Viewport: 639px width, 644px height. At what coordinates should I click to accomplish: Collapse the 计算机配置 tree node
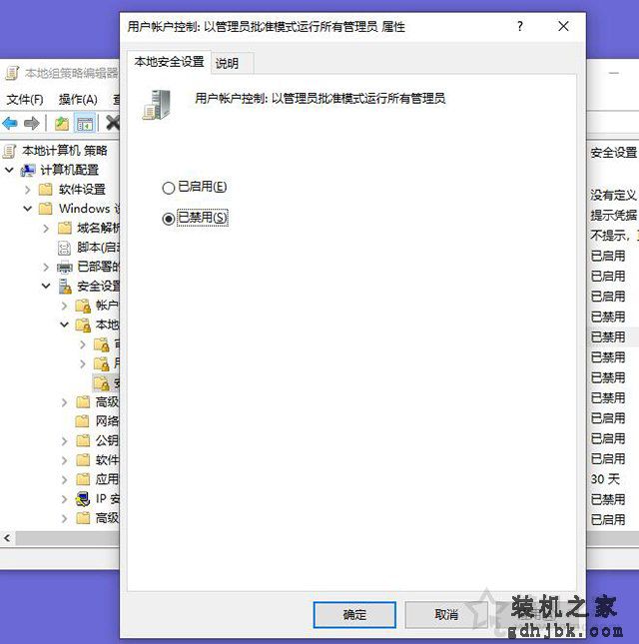pyautogui.click(x=9, y=170)
